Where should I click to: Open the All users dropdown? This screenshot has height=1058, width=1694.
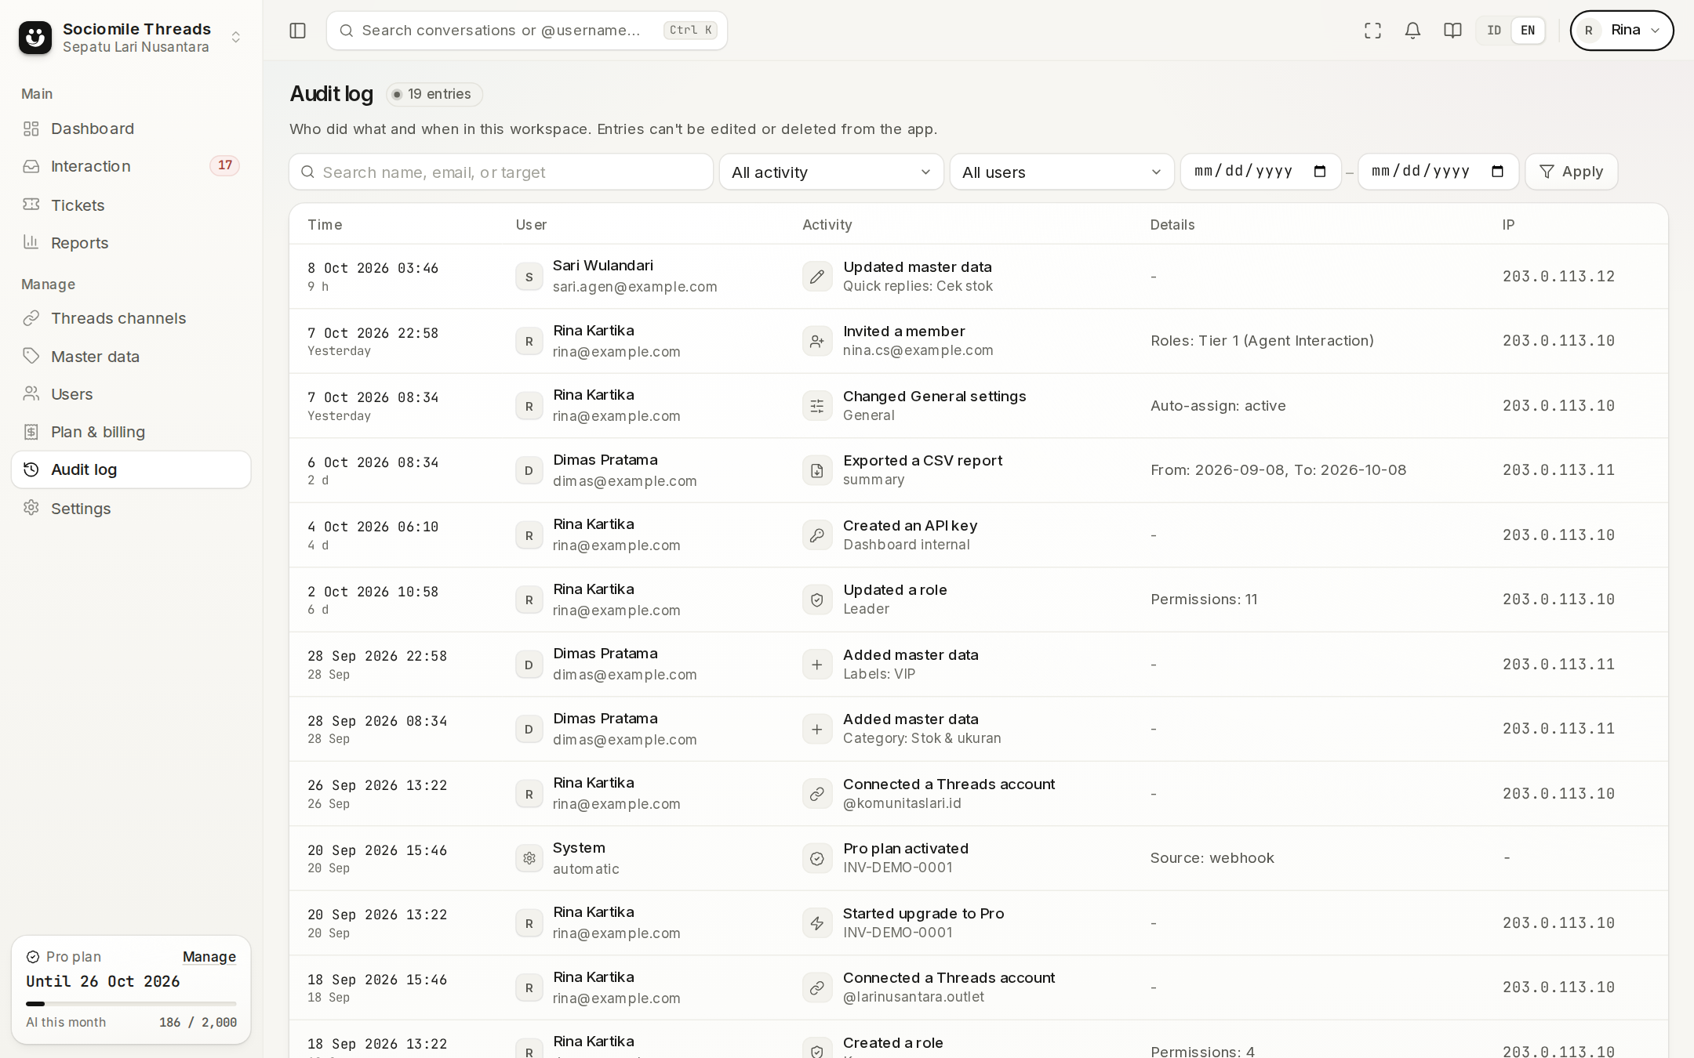pos(1062,172)
